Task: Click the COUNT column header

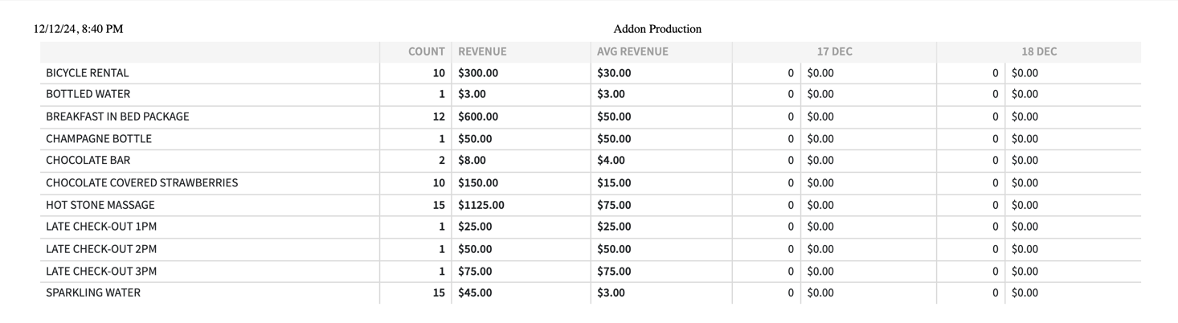Action: pyautogui.click(x=426, y=51)
